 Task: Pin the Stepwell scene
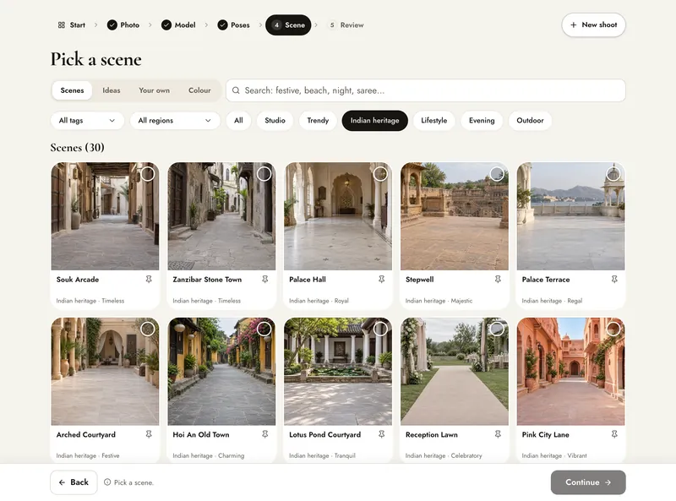[498, 280]
